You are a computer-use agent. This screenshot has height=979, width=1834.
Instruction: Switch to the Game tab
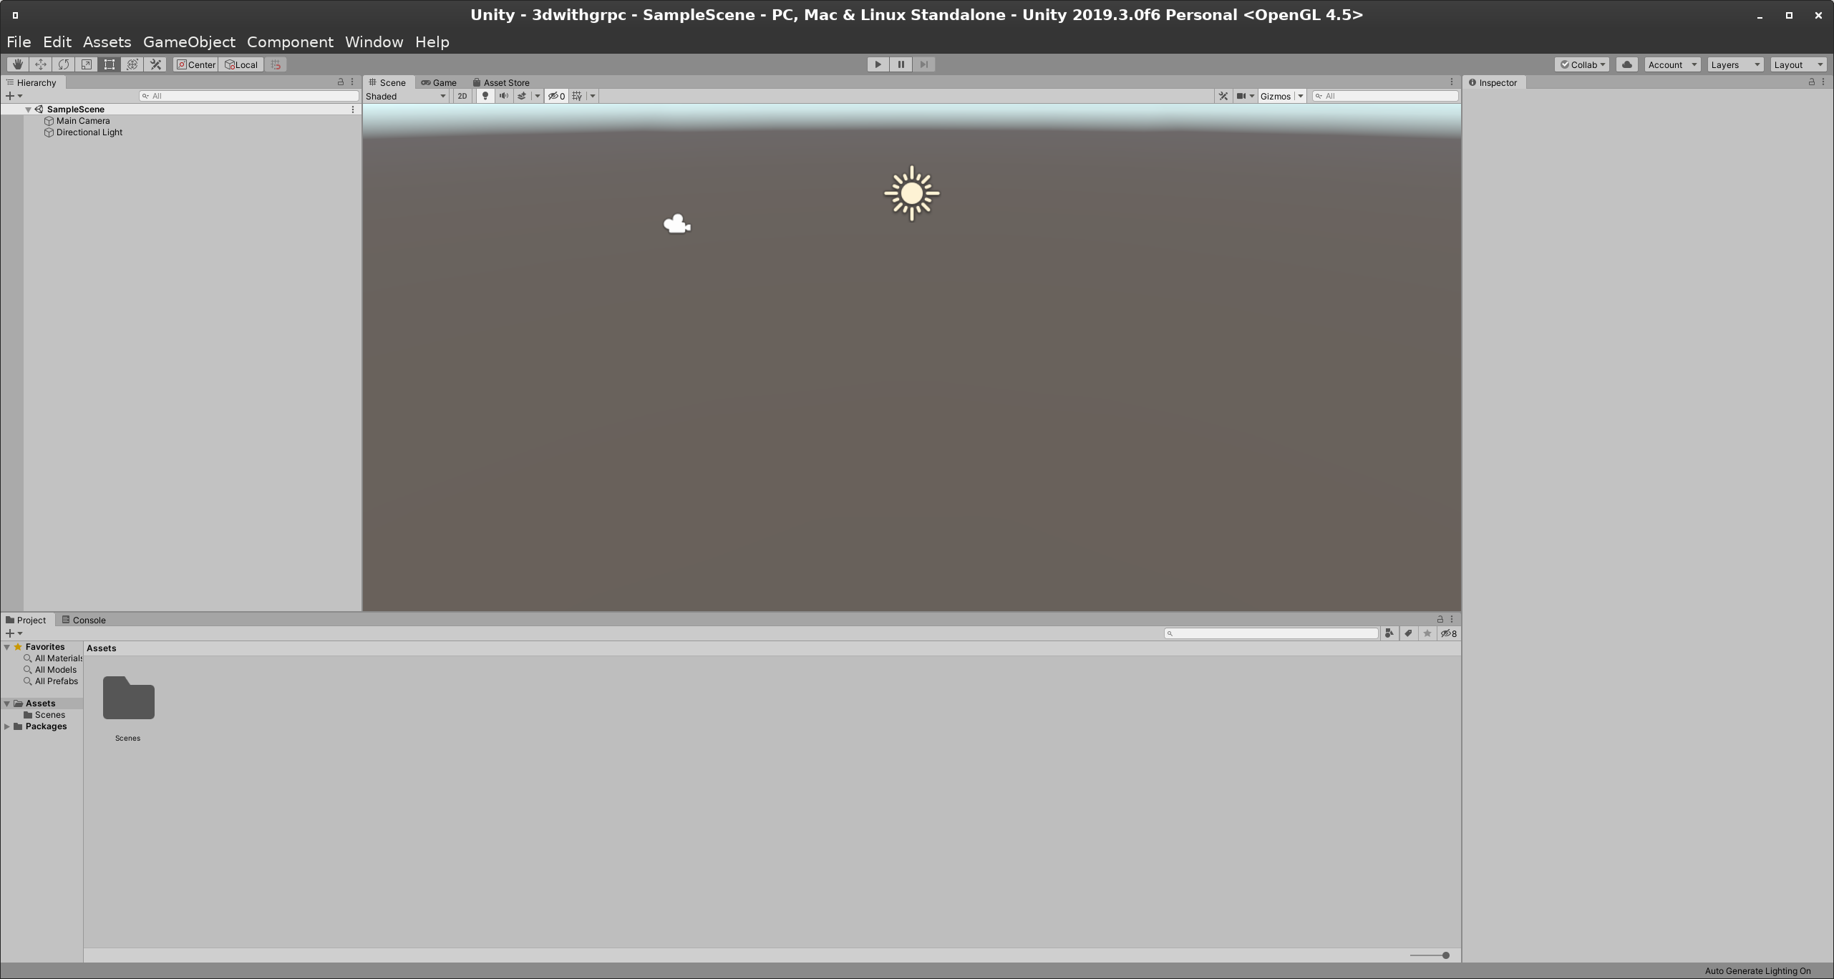click(440, 82)
